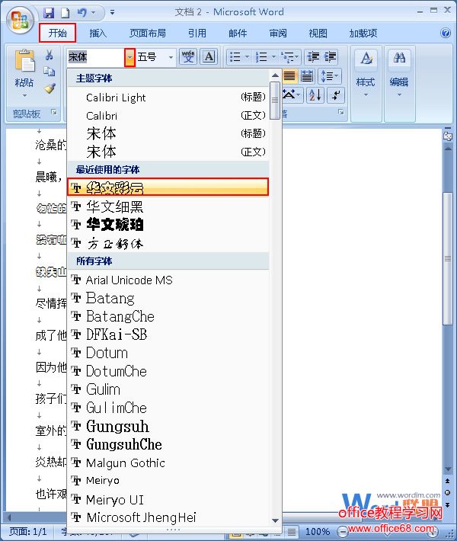Image resolution: width=457 pixels, height=541 pixels.
Task: Copy the selection
Action: point(49,72)
